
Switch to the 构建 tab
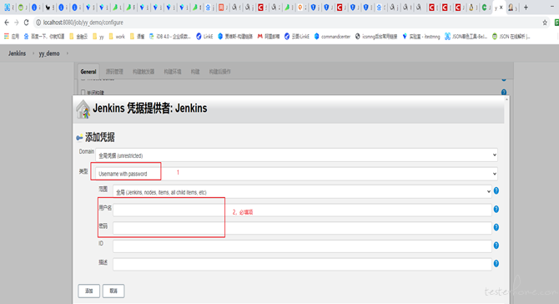click(x=195, y=72)
